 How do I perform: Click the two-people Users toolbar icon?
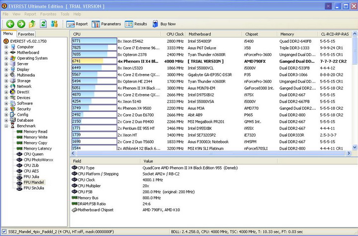click(x=54, y=24)
